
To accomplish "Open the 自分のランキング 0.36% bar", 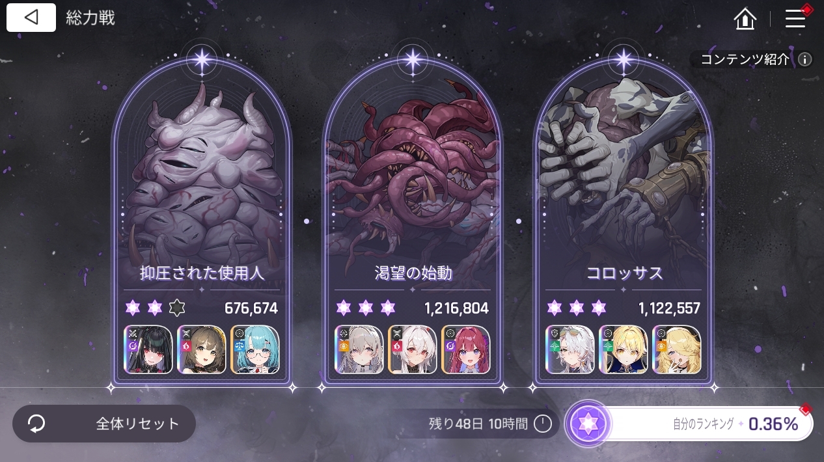I will pyautogui.click(x=709, y=424).
